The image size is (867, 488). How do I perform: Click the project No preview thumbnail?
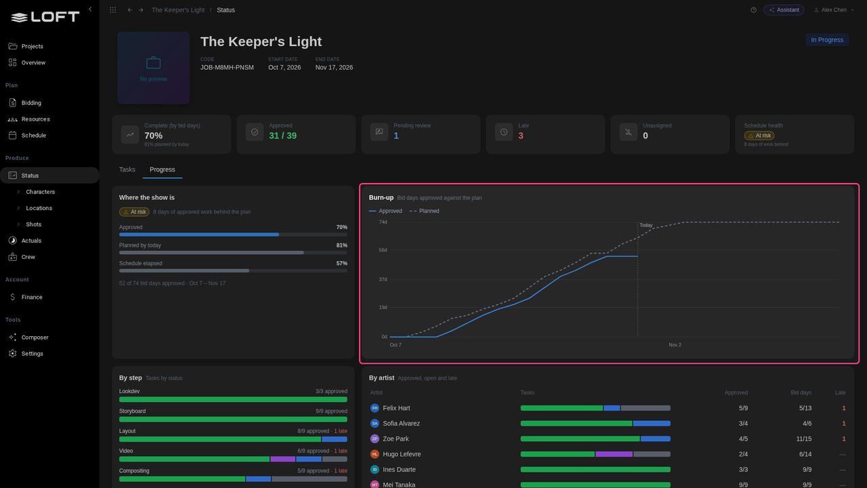(153, 68)
